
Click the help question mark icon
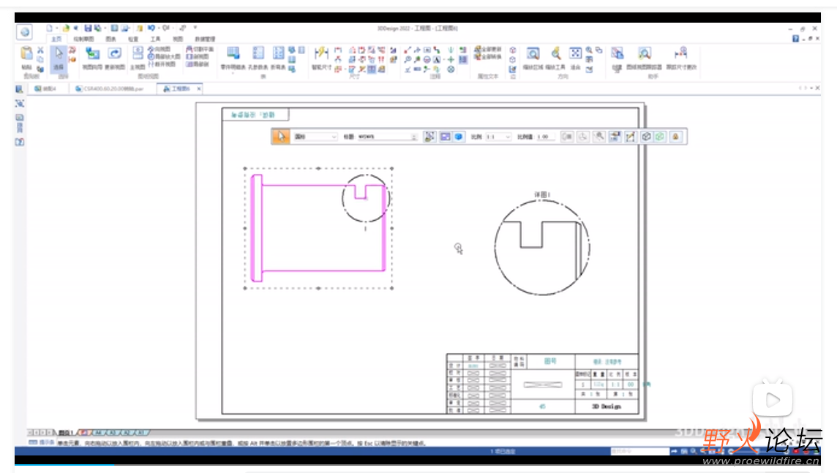795,39
